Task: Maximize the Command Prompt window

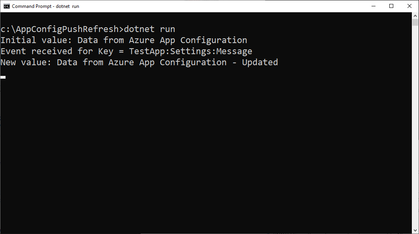Action: pos(391,6)
